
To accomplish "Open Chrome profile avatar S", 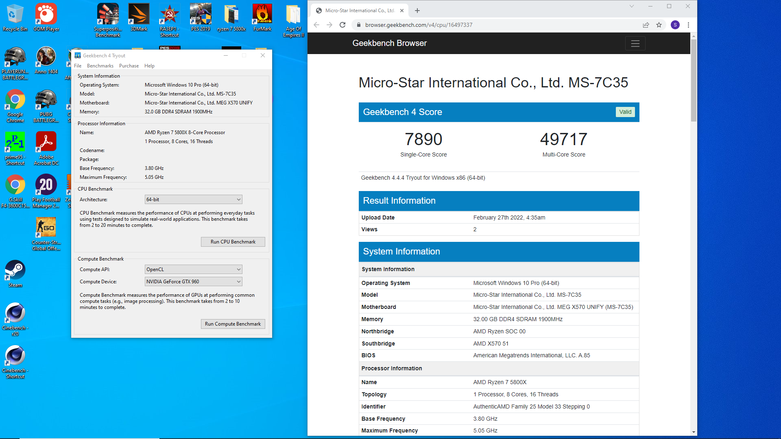I will pyautogui.click(x=675, y=25).
